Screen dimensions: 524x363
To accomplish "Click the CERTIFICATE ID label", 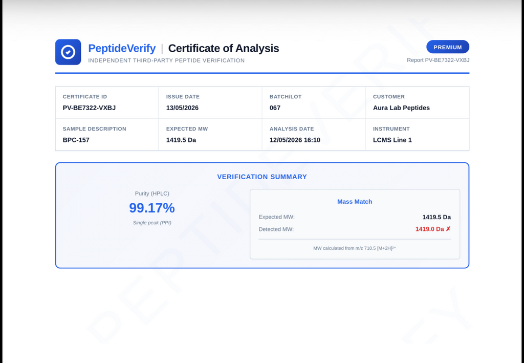I will [x=85, y=97].
